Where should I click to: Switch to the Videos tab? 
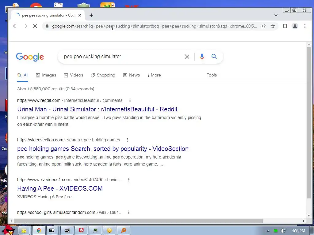74,75
